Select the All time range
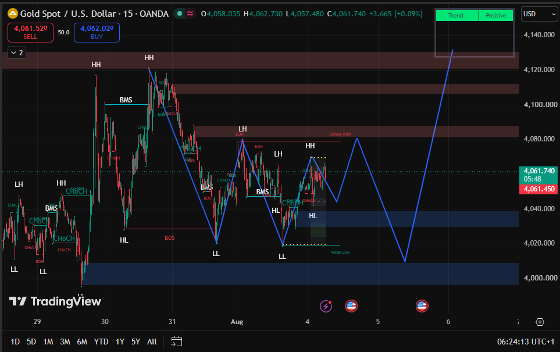The width and height of the screenshot is (560, 352). pyautogui.click(x=152, y=342)
